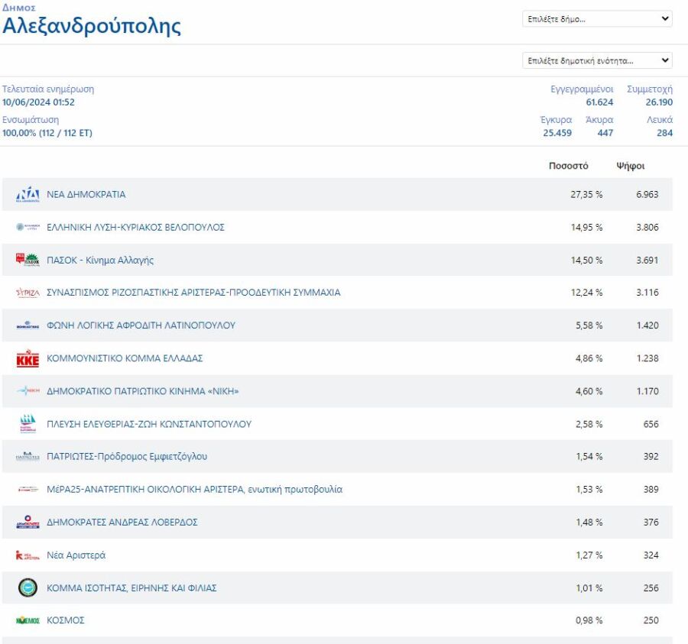Image resolution: width=688 pixels, height=644 pixels.
Task: Click the Πλεύση Ελευθερίας ship logo
Action: click(x=28, y=424)
